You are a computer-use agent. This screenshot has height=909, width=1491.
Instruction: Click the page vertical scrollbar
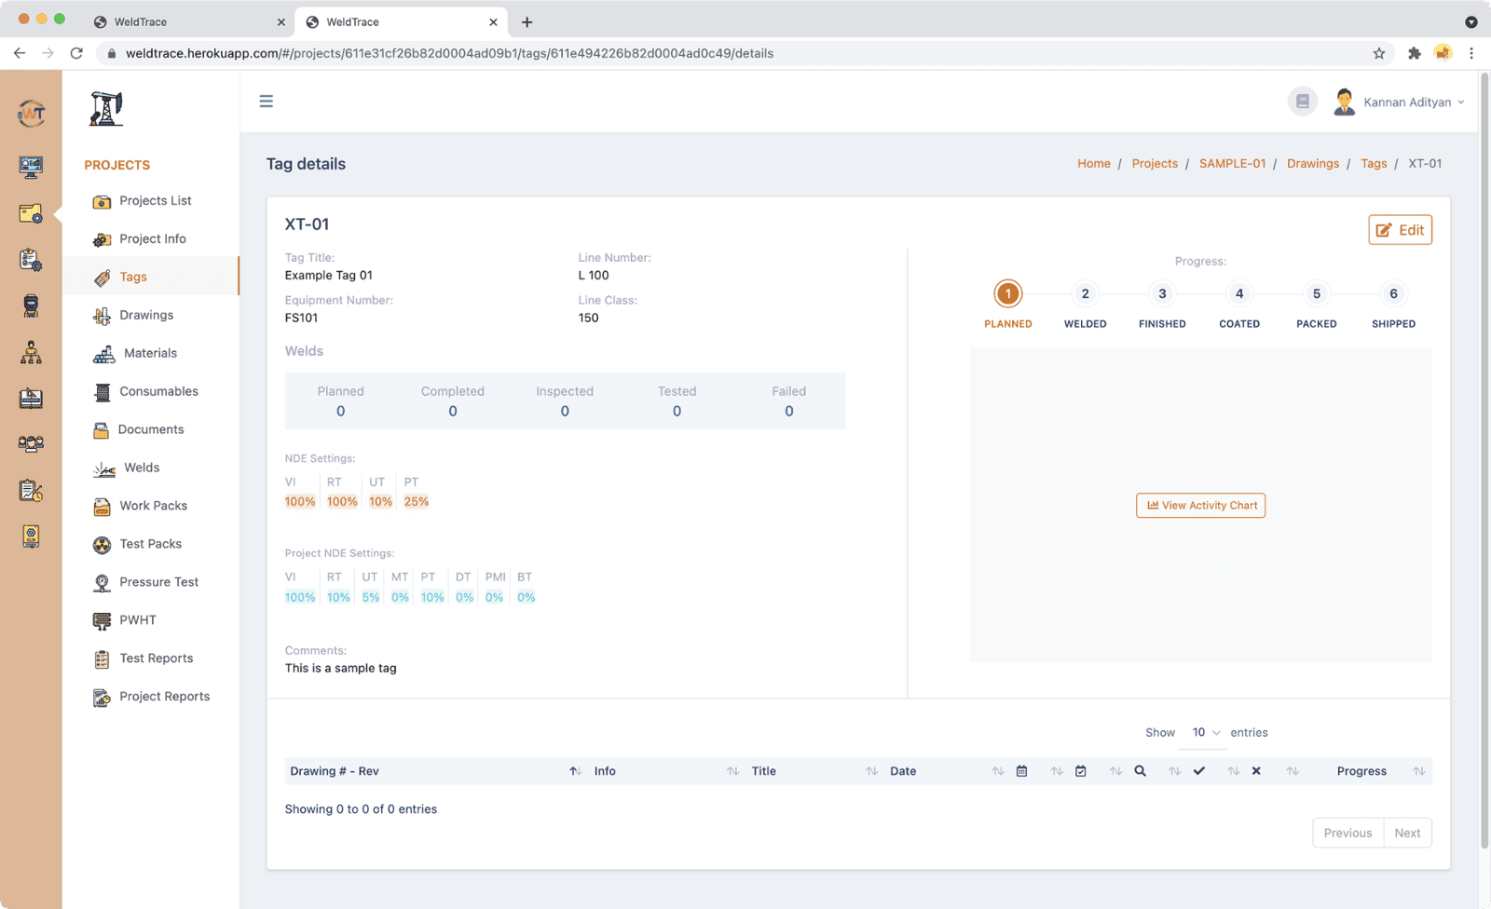pyautogui.click(x=1484, y=466)
